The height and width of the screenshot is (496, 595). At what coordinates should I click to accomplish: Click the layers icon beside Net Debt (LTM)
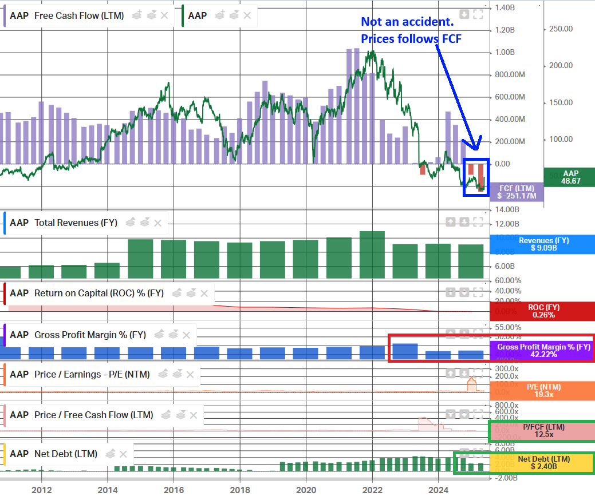[110, 454]
